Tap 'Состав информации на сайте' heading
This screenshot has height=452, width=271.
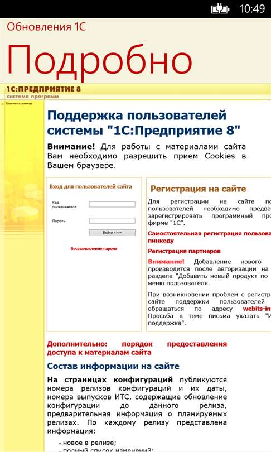[x=113, y=366]
